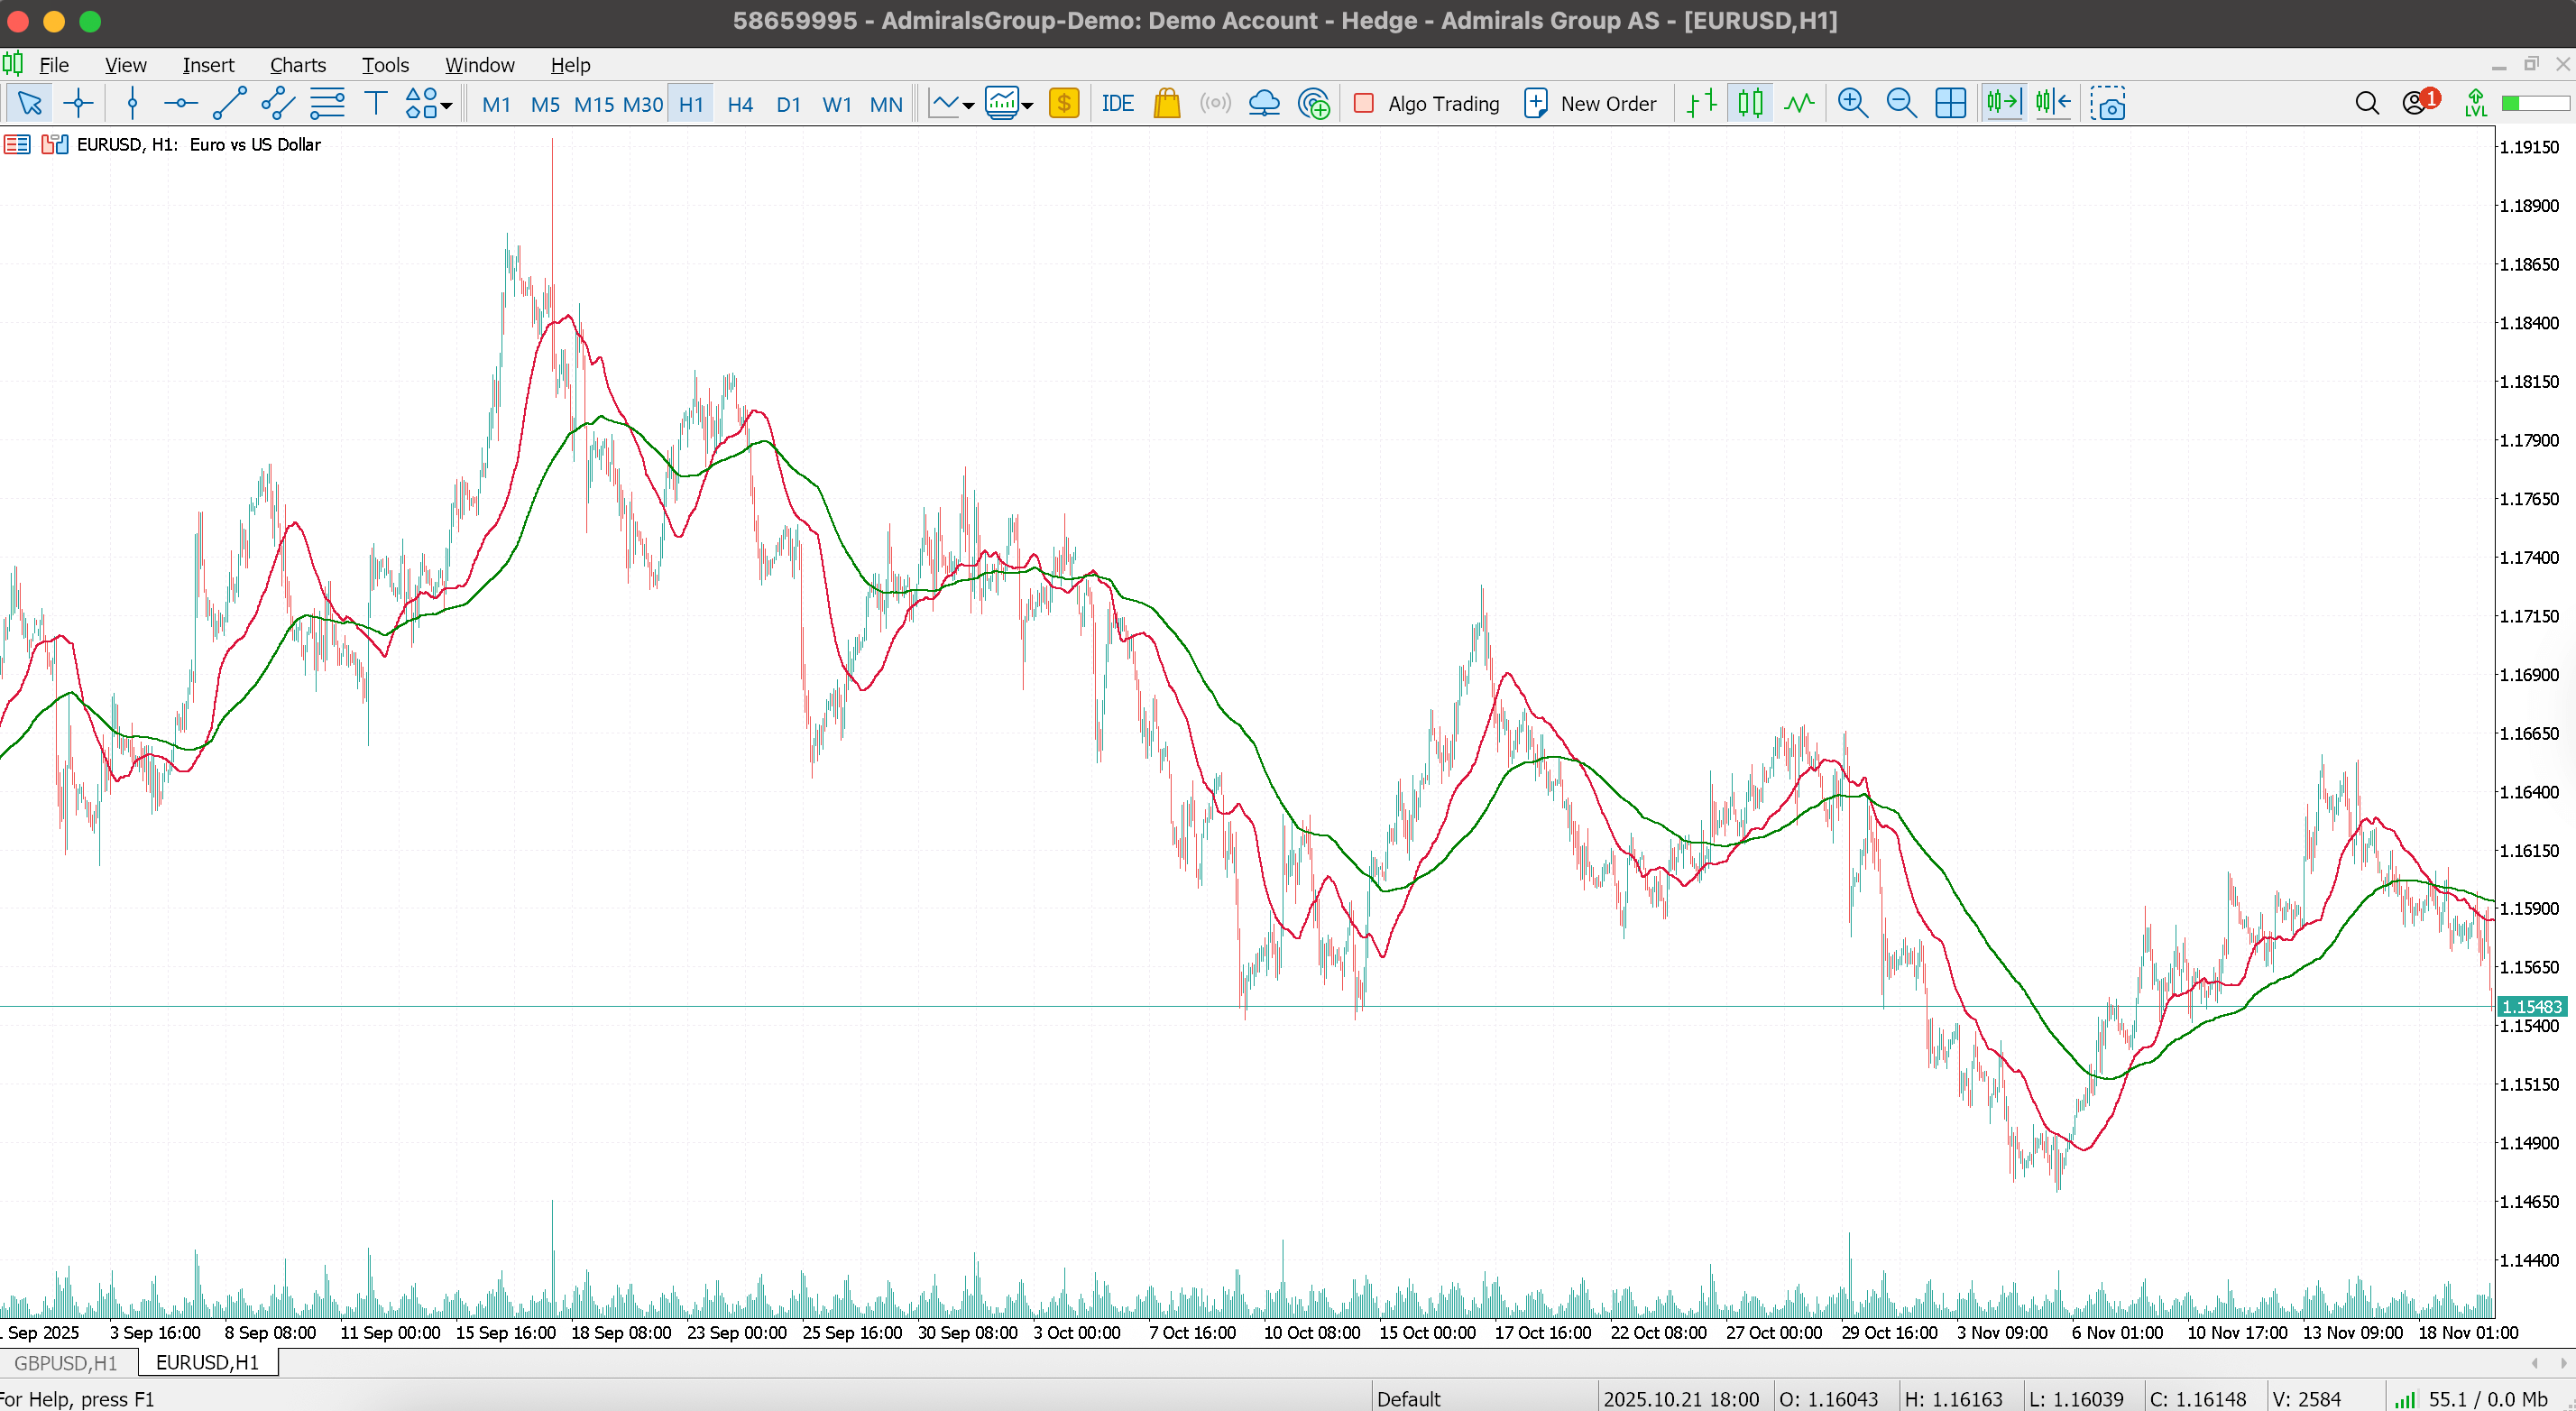Switch chart to line chart view
2576x1411 pixels.
[x=1799, y=103]
